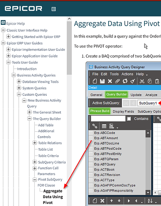Click the table of contents icon beside Epicor logo
This screenshot has height=206, width=161.
[54, 9]
